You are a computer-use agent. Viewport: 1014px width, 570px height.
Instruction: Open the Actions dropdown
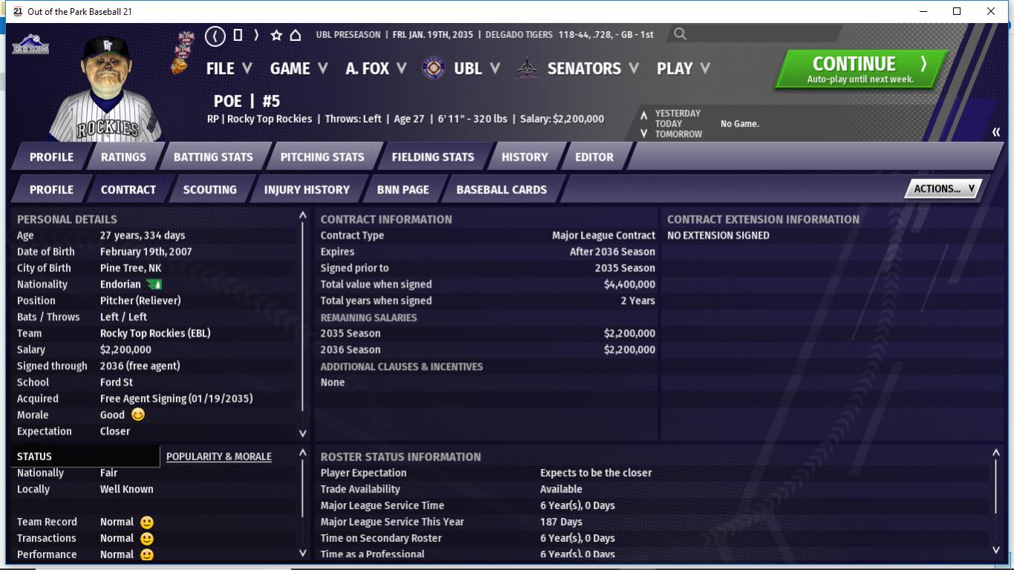click(x=943, y=189)
